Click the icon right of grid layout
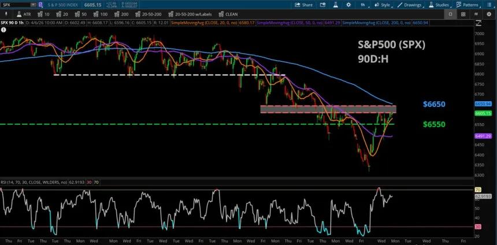497x245 pixels. [476, 14]
